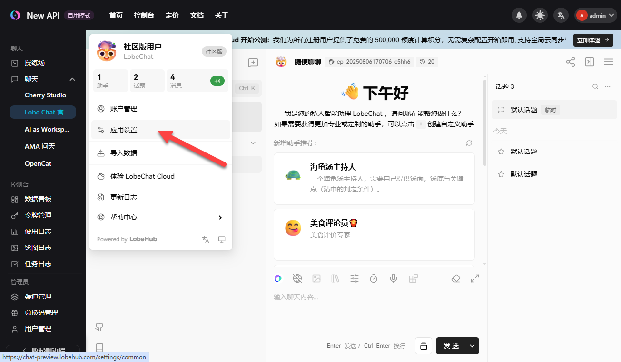Screen dimensions: 621x362
Task: Switch to the 定价 menu item
Action: [172, 15]
